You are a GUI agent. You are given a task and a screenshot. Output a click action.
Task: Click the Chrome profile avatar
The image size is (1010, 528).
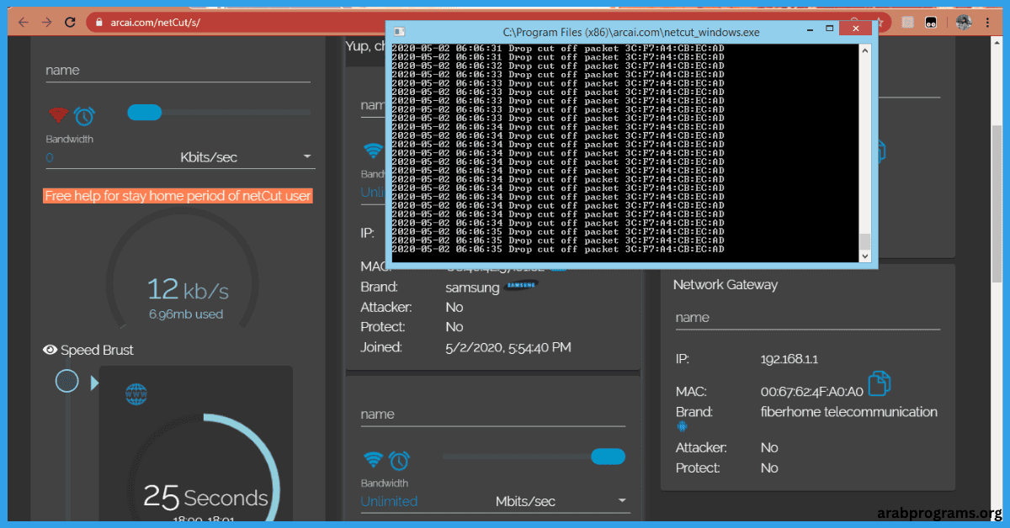click(965, 23)
